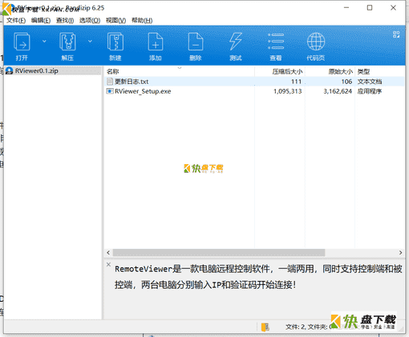Viewport: 409px width, 337px height.
Task: Click the status bar file count text
Action: [x=308, y=327]
